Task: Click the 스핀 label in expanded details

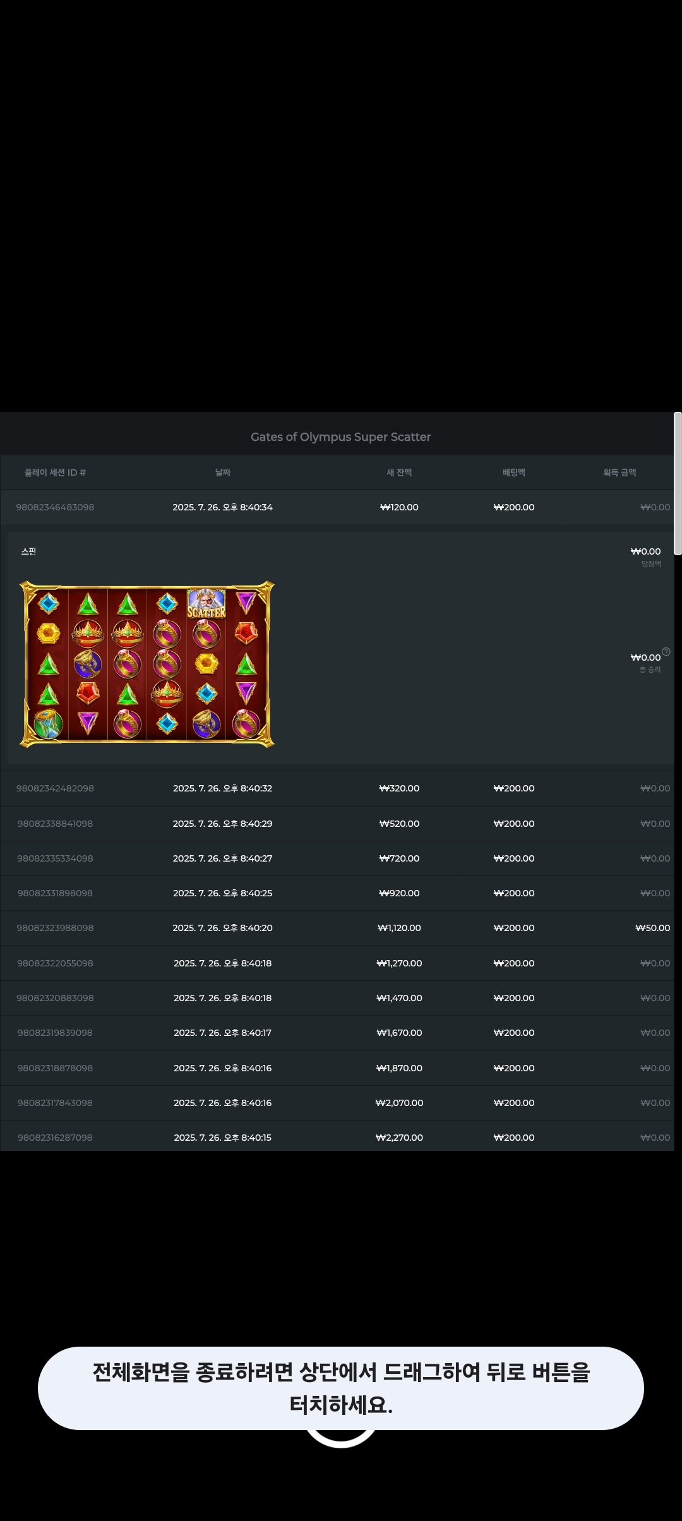Action: [28, 551]
